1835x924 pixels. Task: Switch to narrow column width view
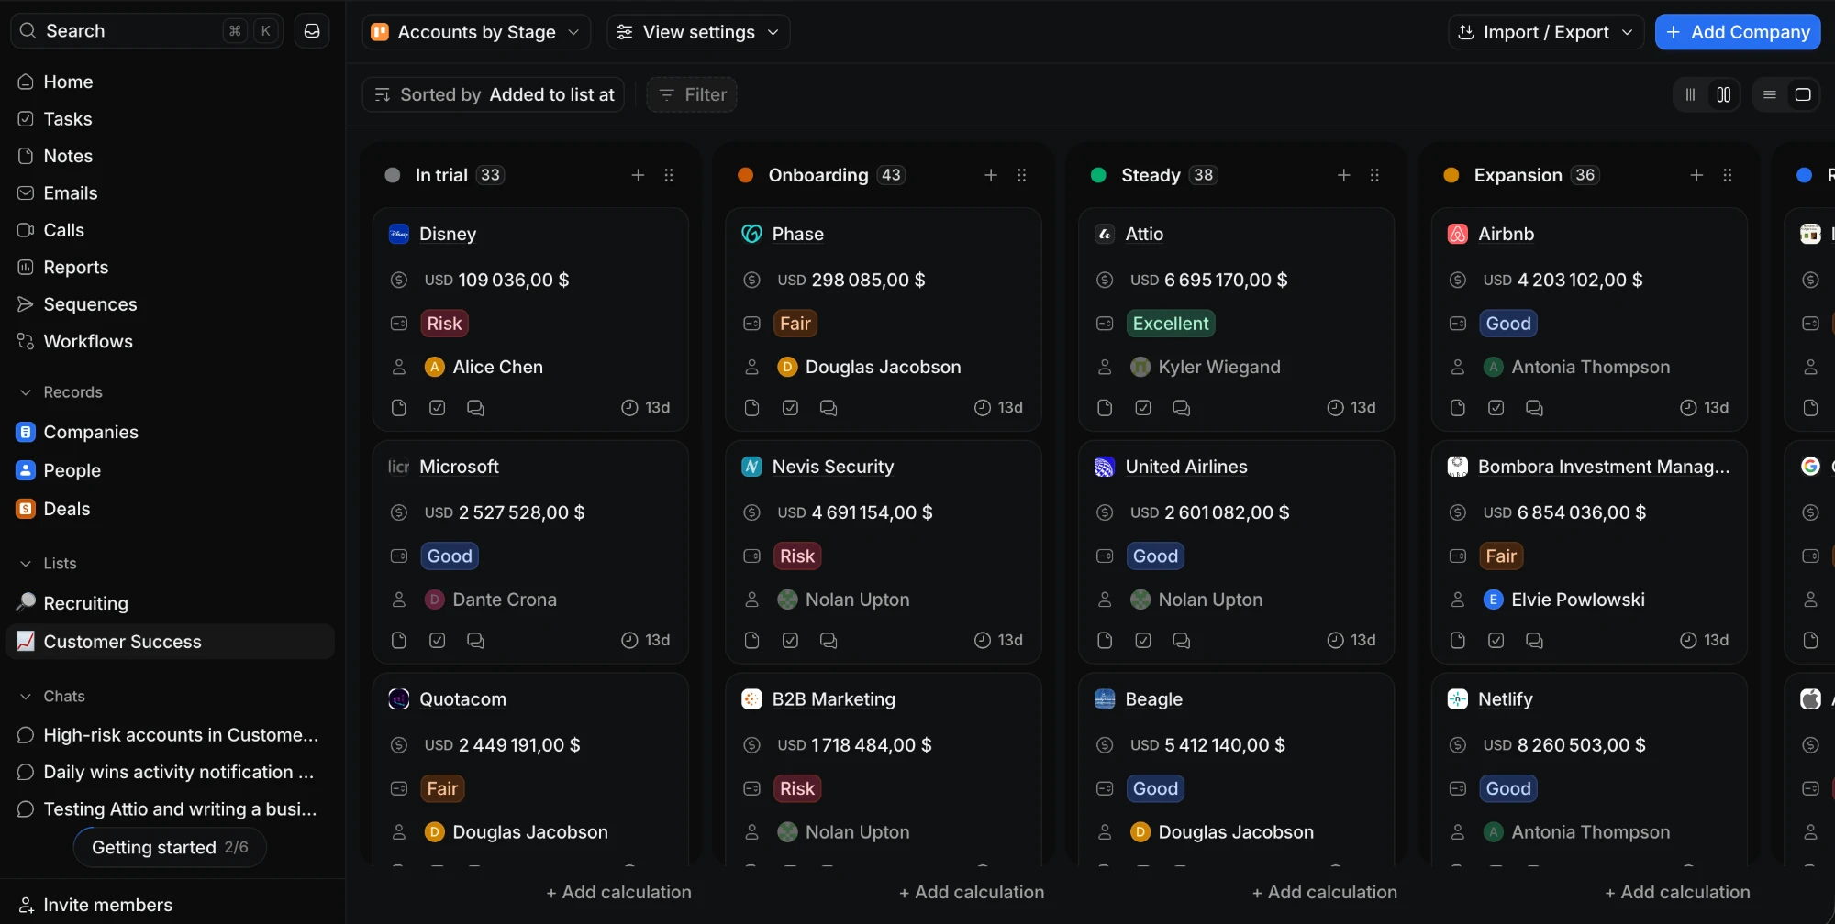pos(1690,94)
